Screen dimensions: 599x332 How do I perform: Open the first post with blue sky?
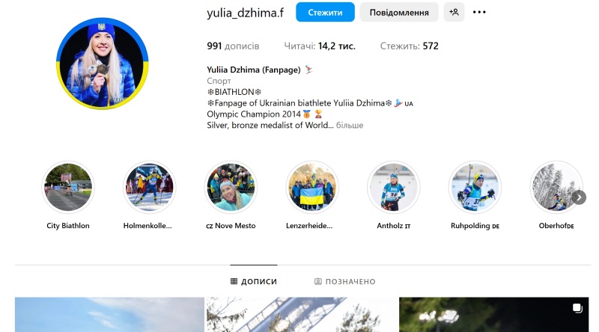(x=109, y=315)
